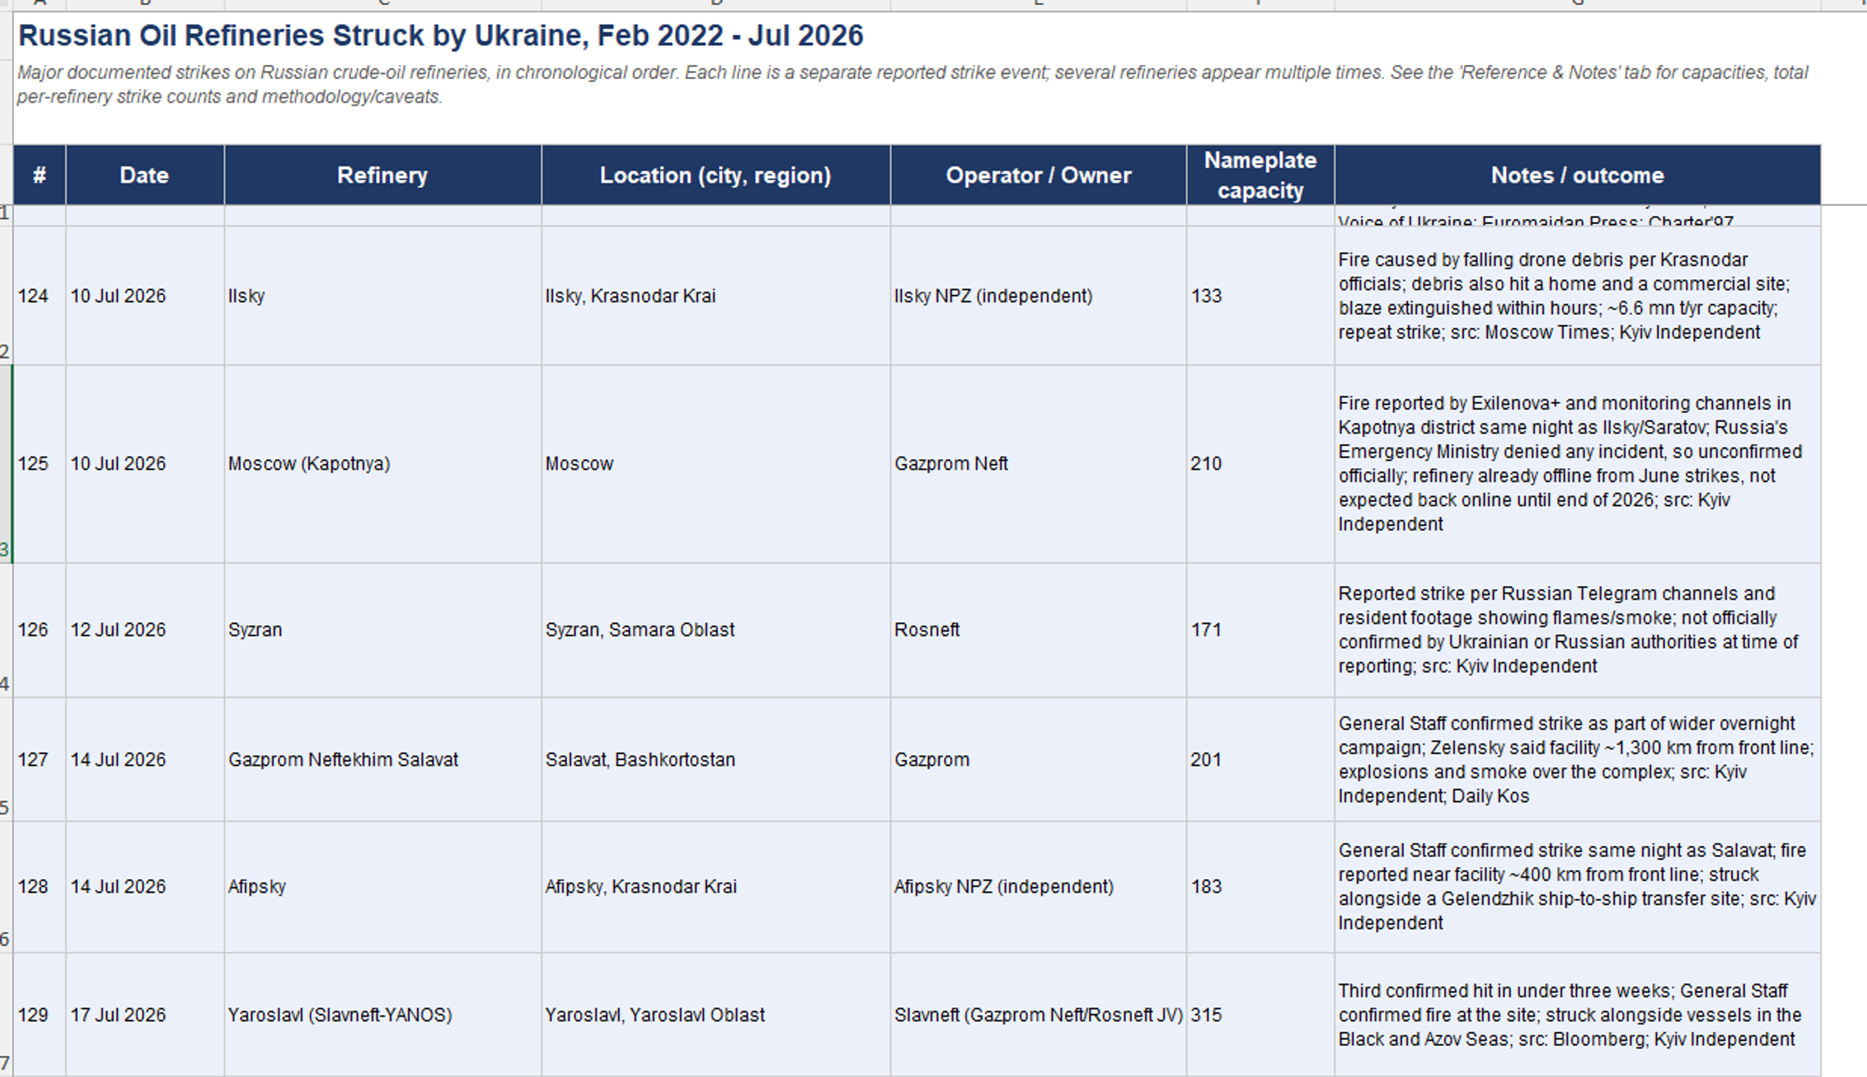Screen dimensions: 1867x1077
Task: Click cell with number 125
Action: click(x=39, y=464)
